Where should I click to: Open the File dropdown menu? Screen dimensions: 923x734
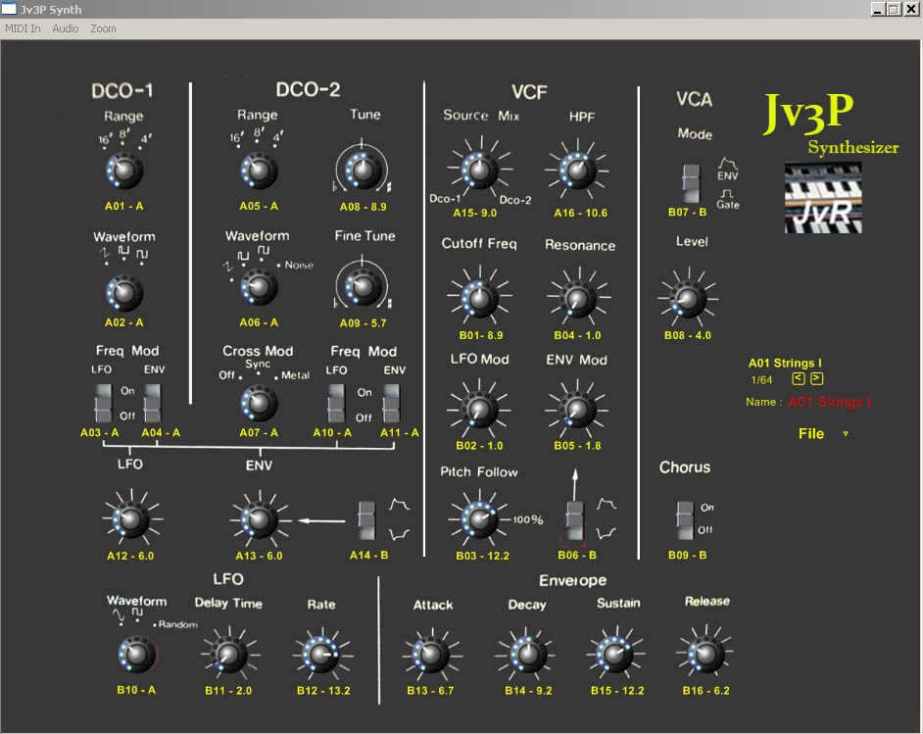click(811, 434)
